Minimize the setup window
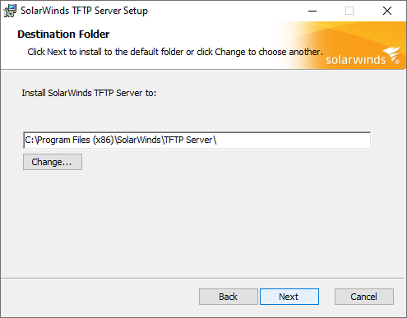 click(x=312, y=11)
